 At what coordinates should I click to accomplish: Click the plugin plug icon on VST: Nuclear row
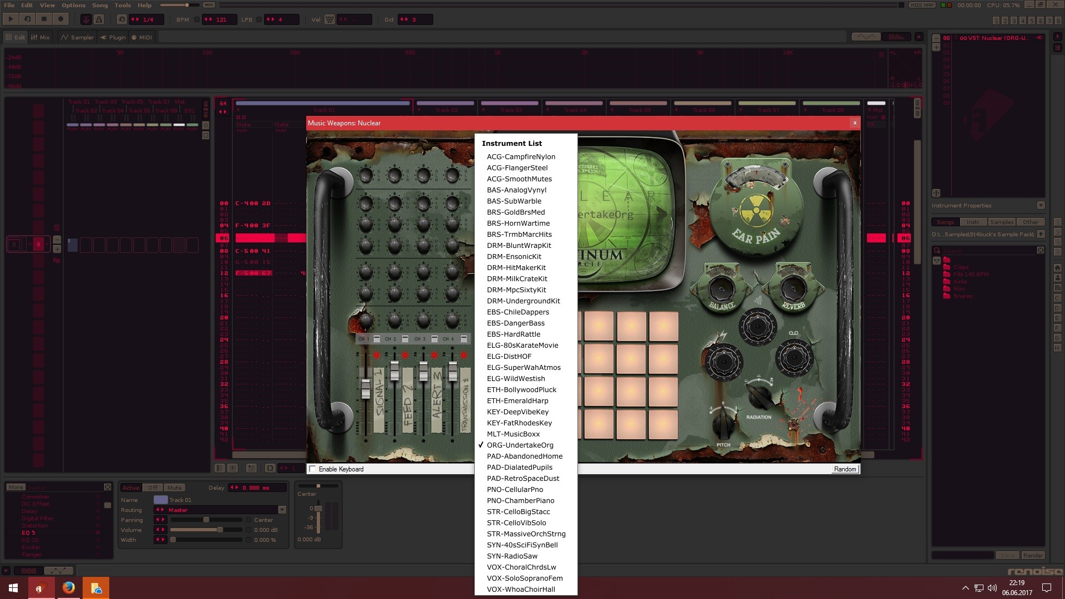1039,38
